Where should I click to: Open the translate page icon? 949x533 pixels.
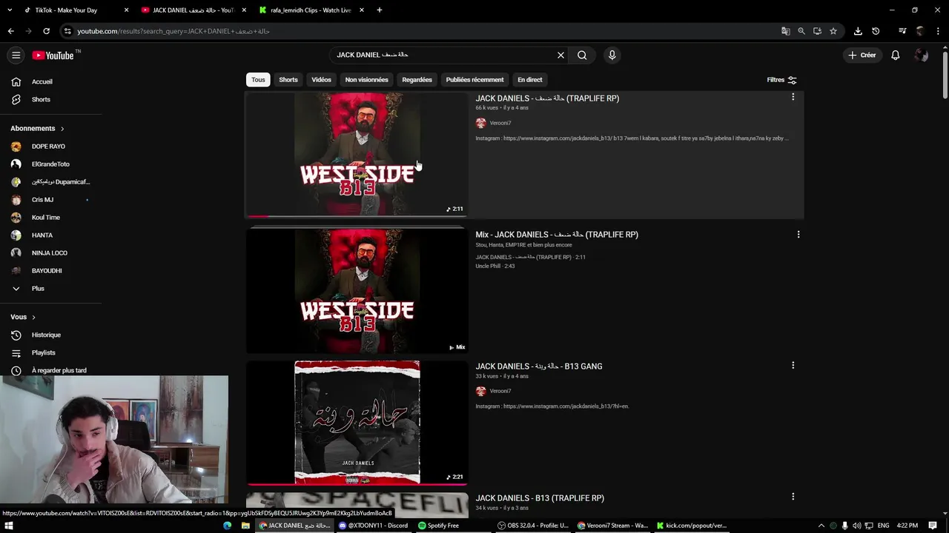pos(785,31)
